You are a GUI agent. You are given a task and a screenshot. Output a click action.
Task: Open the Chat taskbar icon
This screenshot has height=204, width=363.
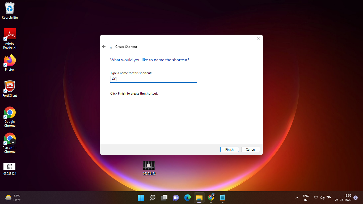click(x=176, y=198)
